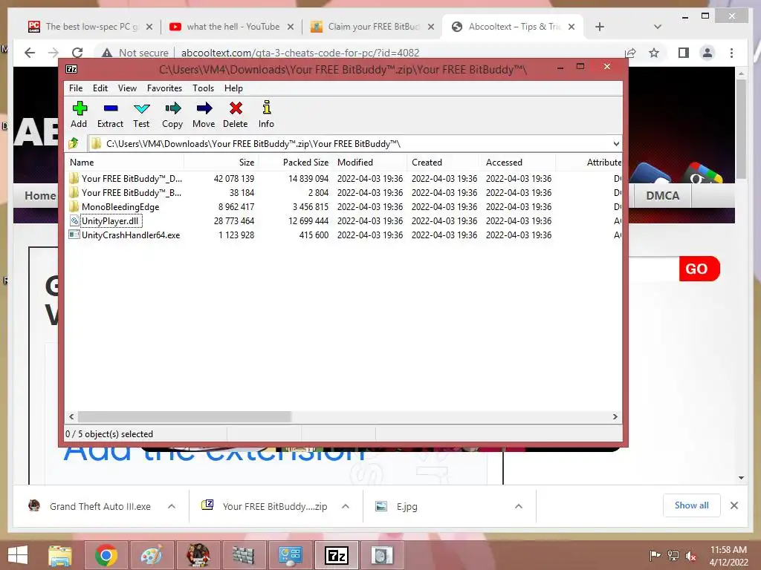Click the Show all downloads button
The height and width of the screenshot is (570, 761).
coord(692,505)
